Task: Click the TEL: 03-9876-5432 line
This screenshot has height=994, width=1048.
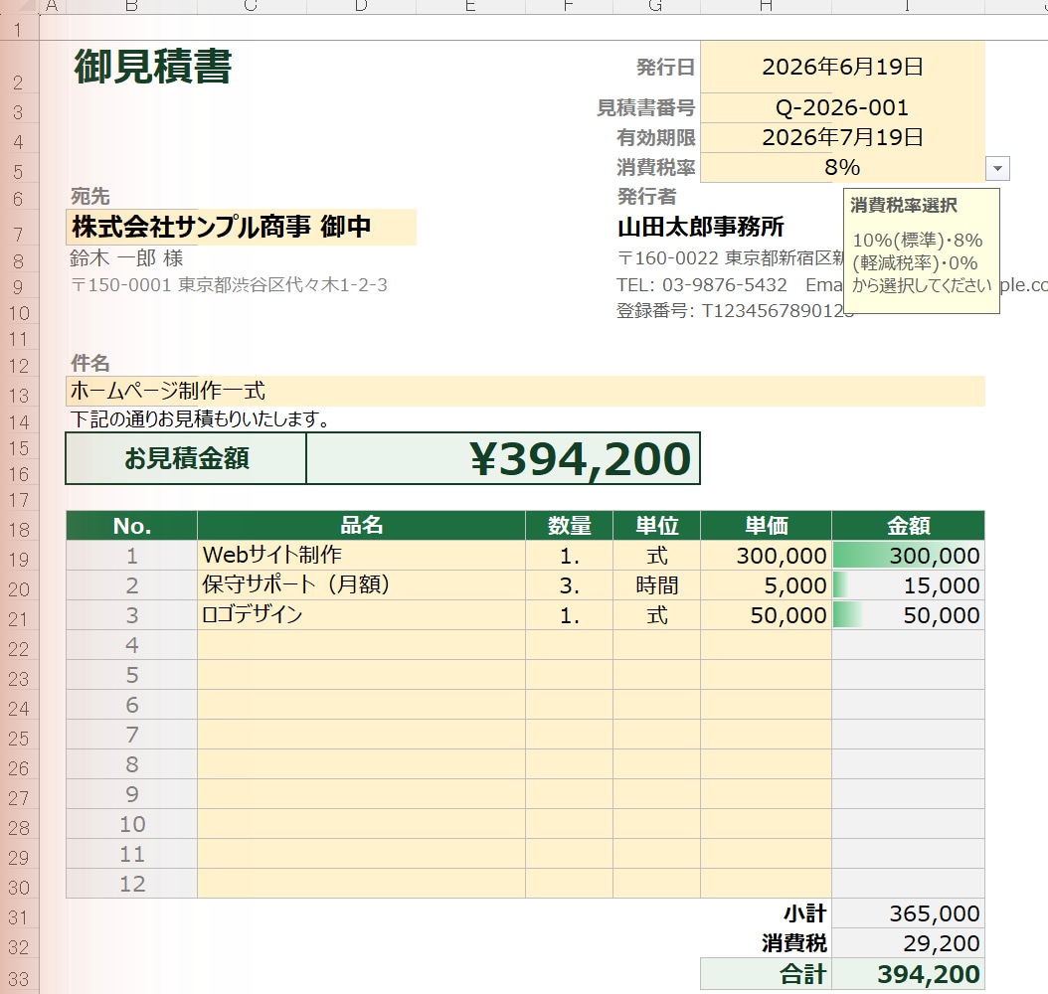Action: tap(702, 285)
